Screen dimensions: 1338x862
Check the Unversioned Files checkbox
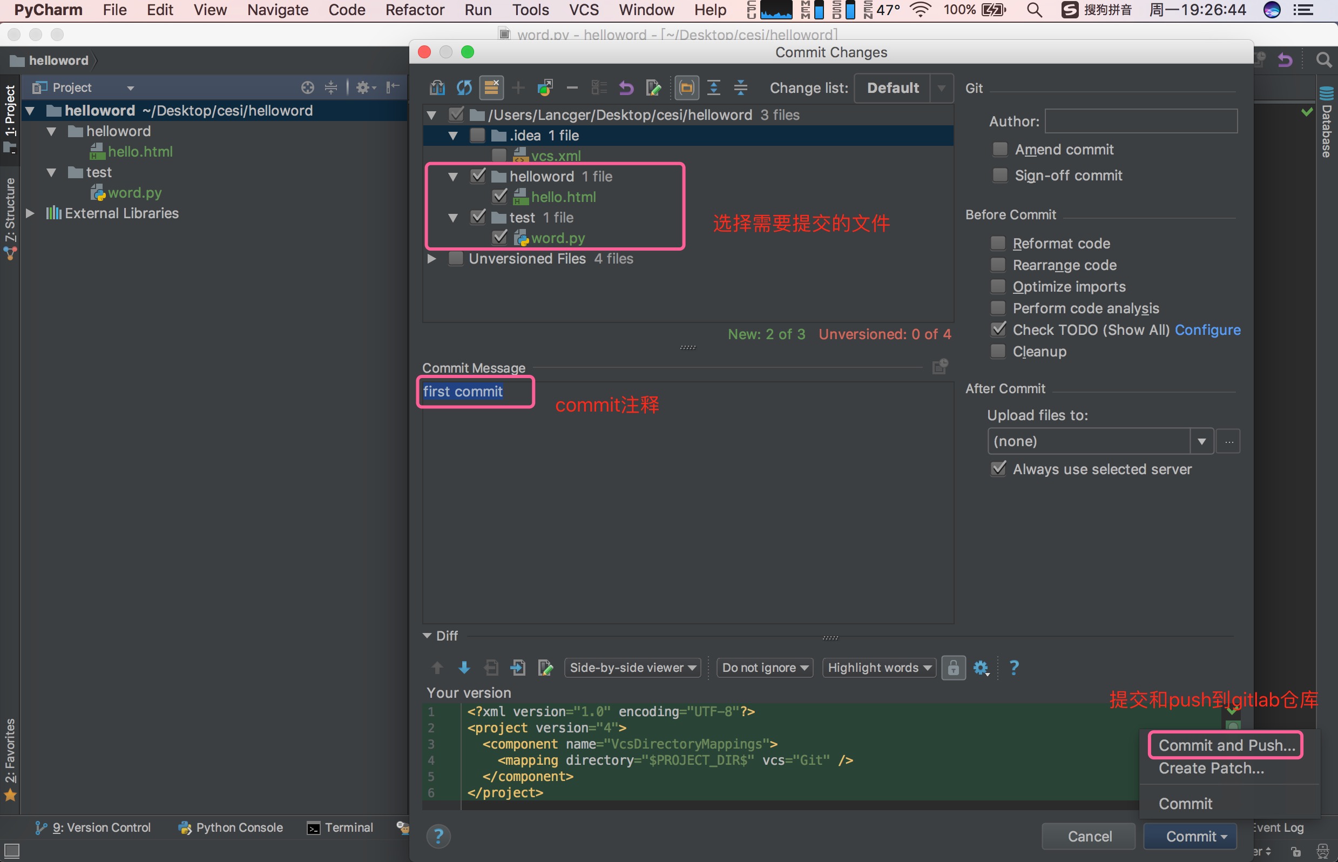pos(456,258)
